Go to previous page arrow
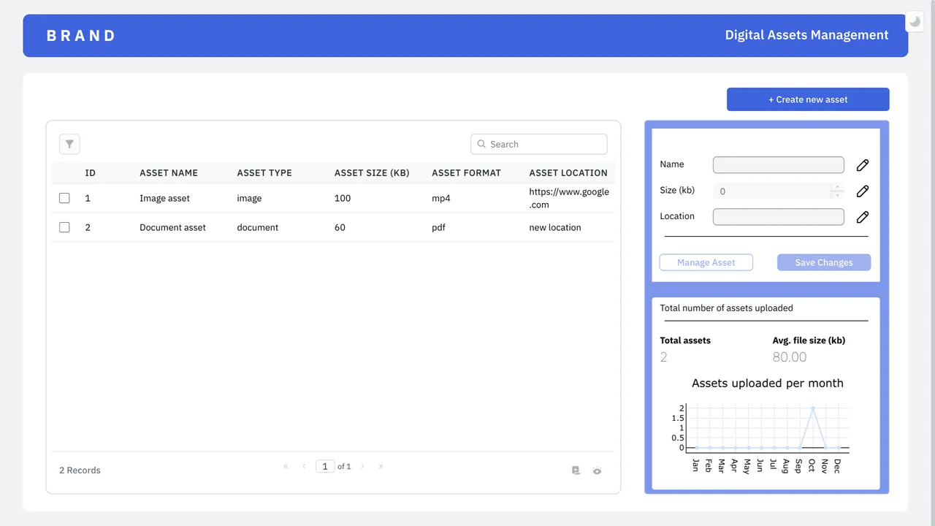935x526 pixels. point(304,466)
